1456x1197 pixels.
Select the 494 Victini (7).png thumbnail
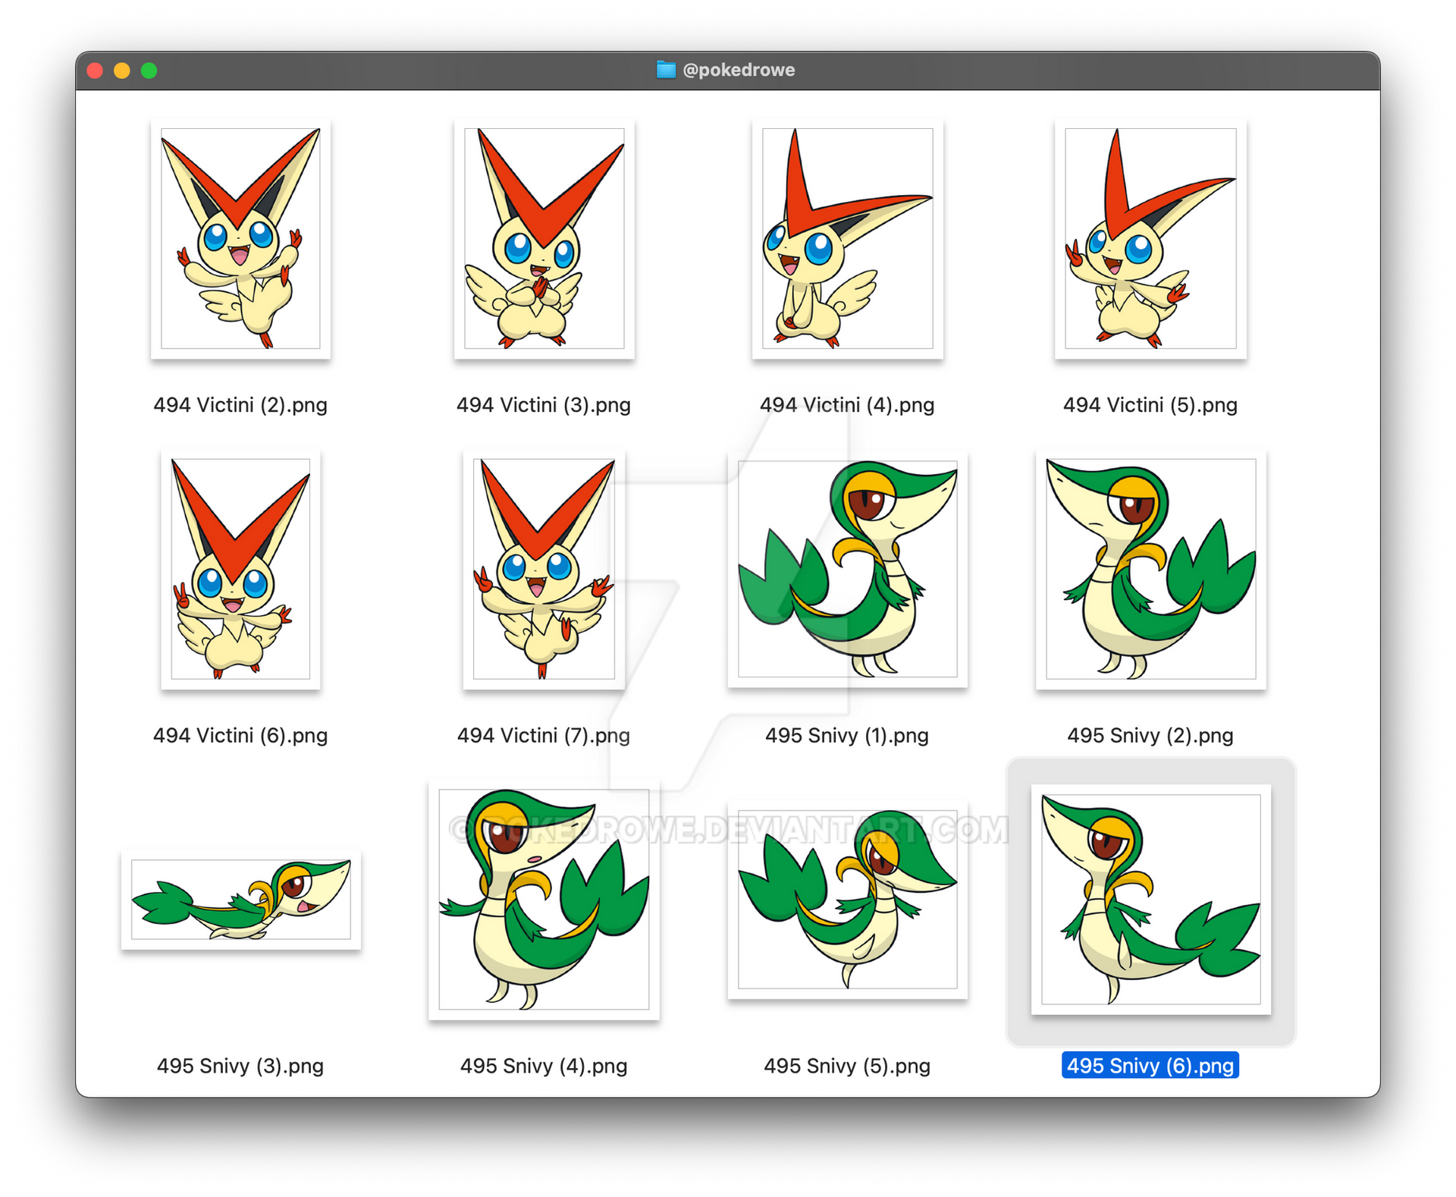pos(544,569)
